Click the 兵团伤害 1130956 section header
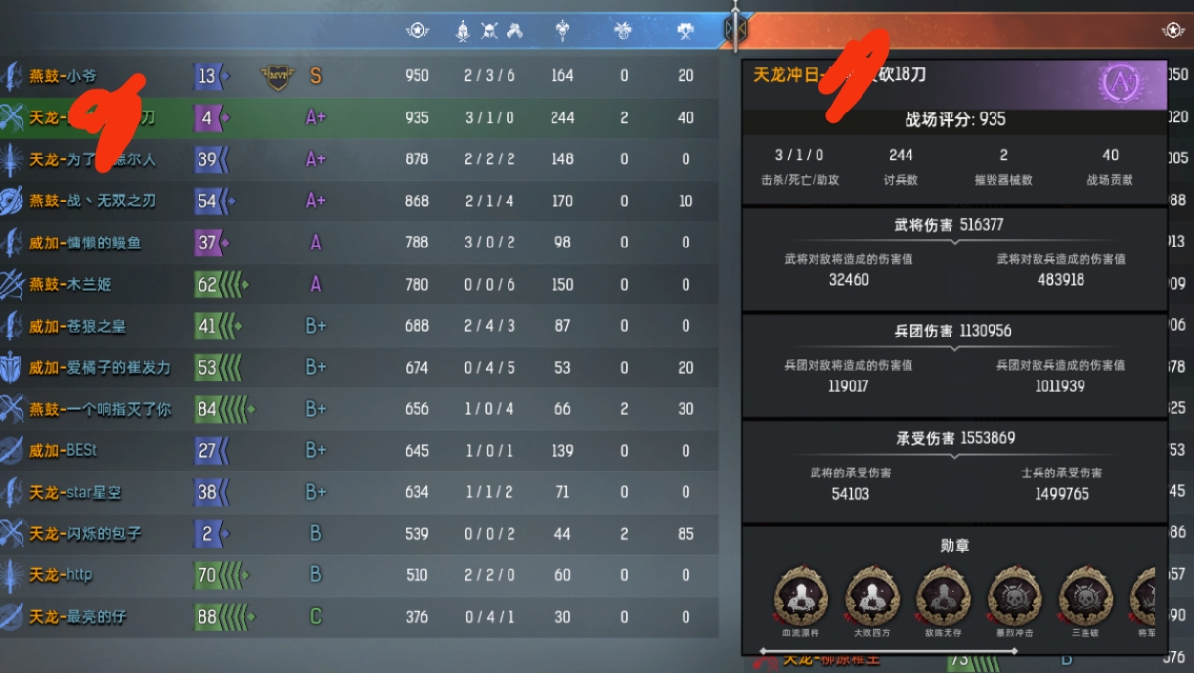Screen dimensions: 1194x673 (x=952, y=331)
